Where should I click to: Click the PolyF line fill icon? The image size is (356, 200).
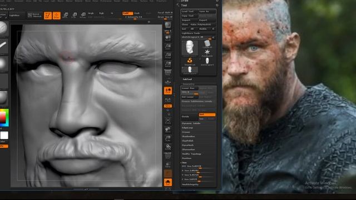click(x=168, y=156)
